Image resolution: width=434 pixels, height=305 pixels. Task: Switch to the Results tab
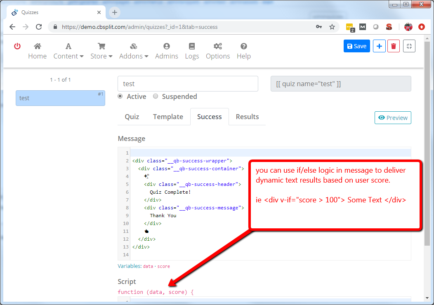pyautogui.click(x=247, y=117)
